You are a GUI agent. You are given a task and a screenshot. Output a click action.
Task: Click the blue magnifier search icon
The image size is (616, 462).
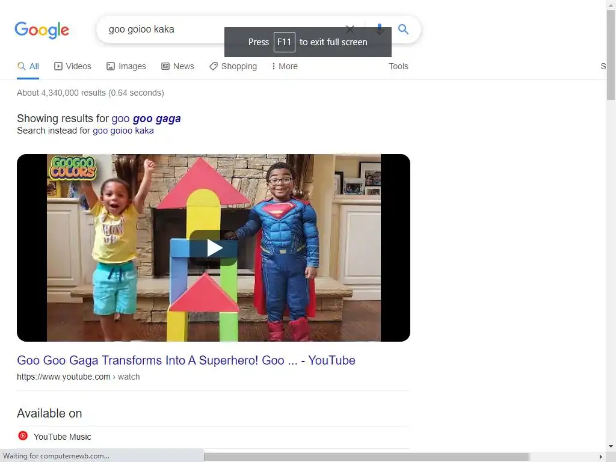403,29
